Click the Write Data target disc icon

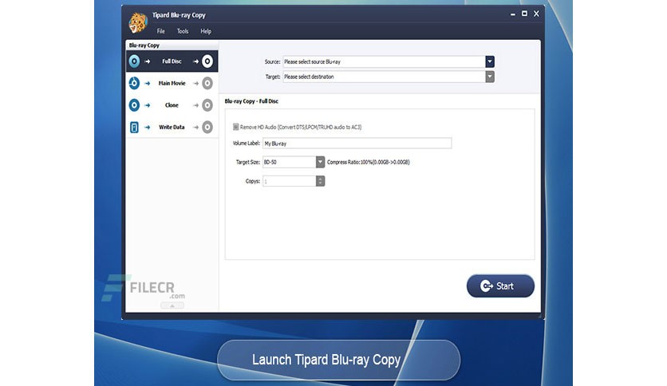pyautogui.click(x=207, y=127)
